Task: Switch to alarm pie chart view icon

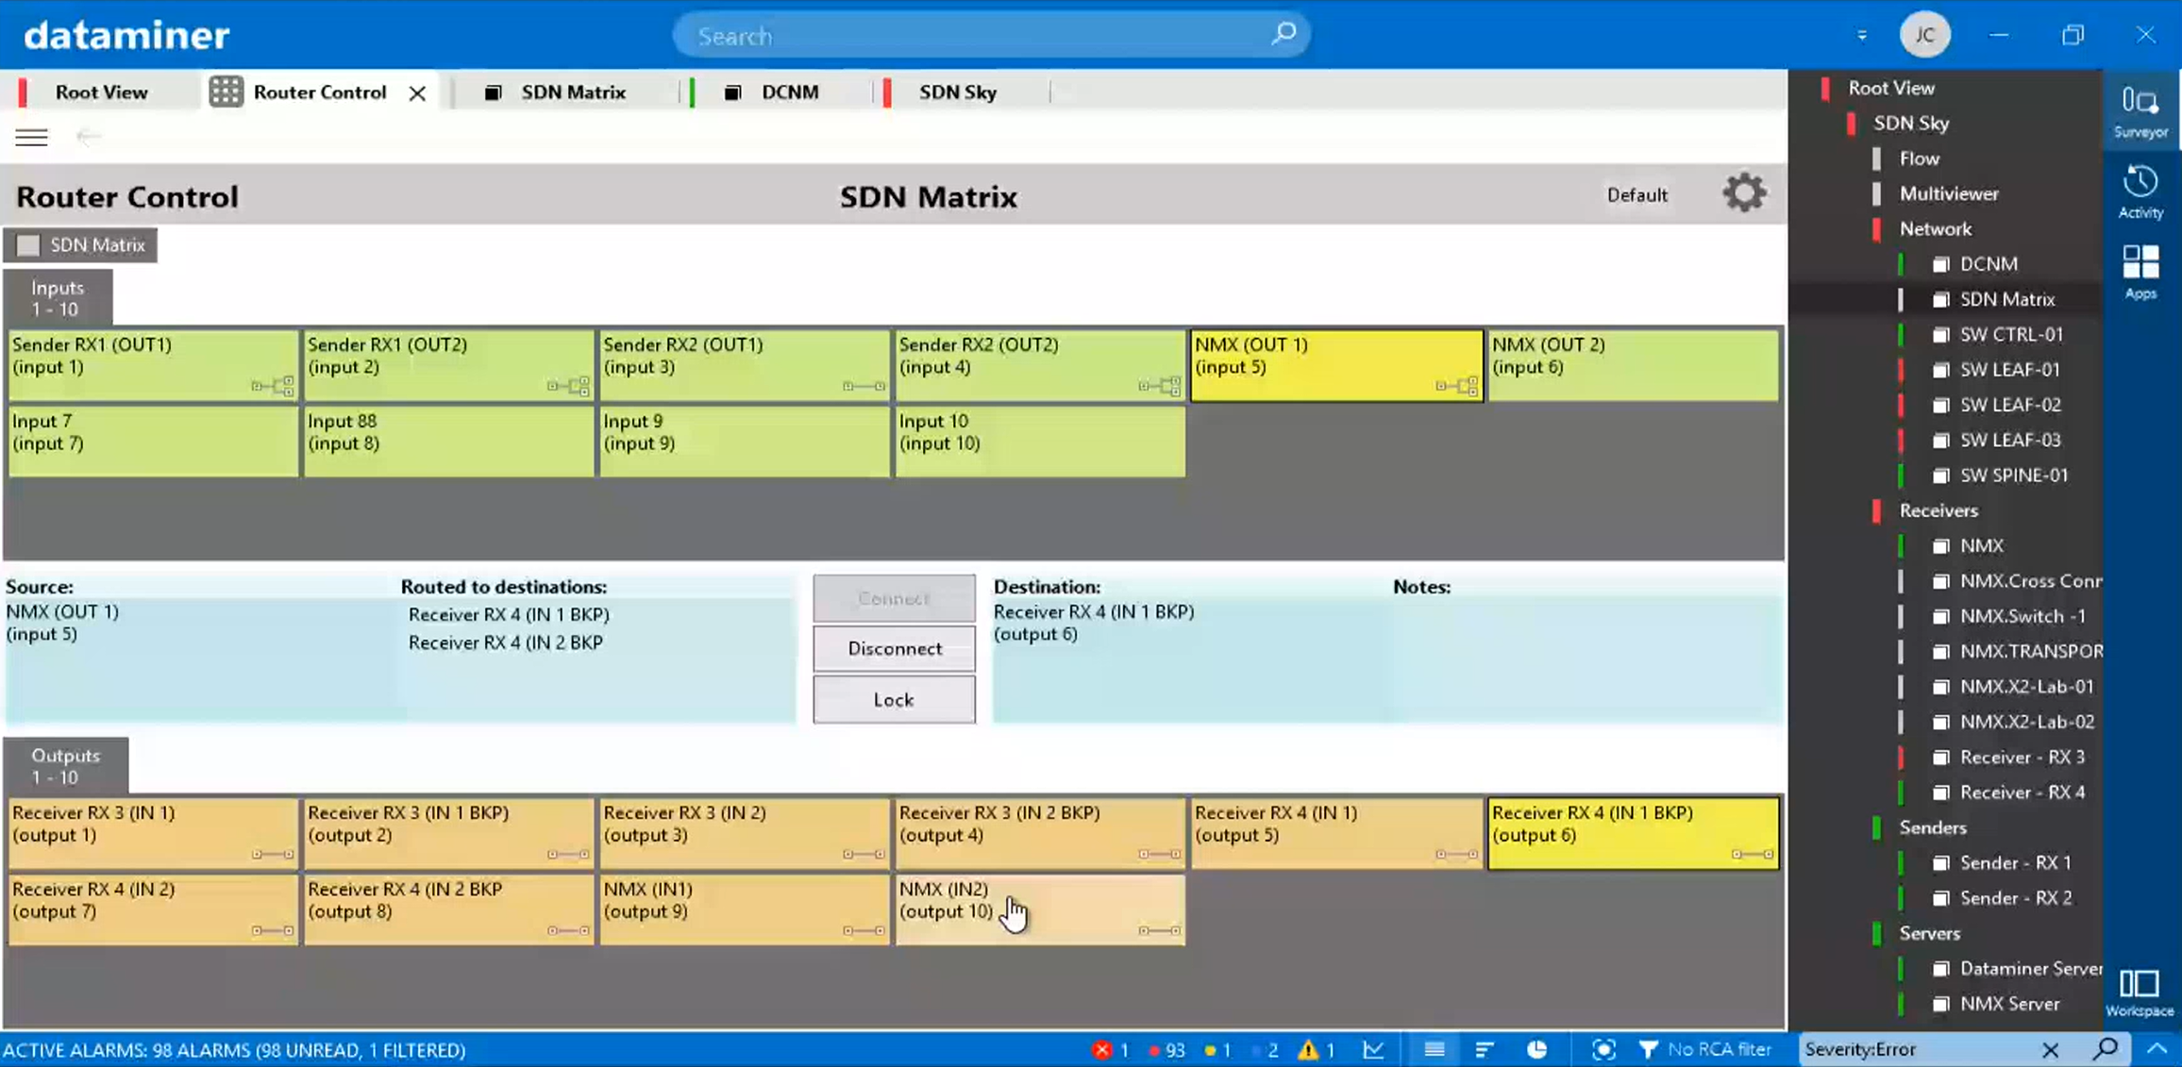Action: 1536,1049
